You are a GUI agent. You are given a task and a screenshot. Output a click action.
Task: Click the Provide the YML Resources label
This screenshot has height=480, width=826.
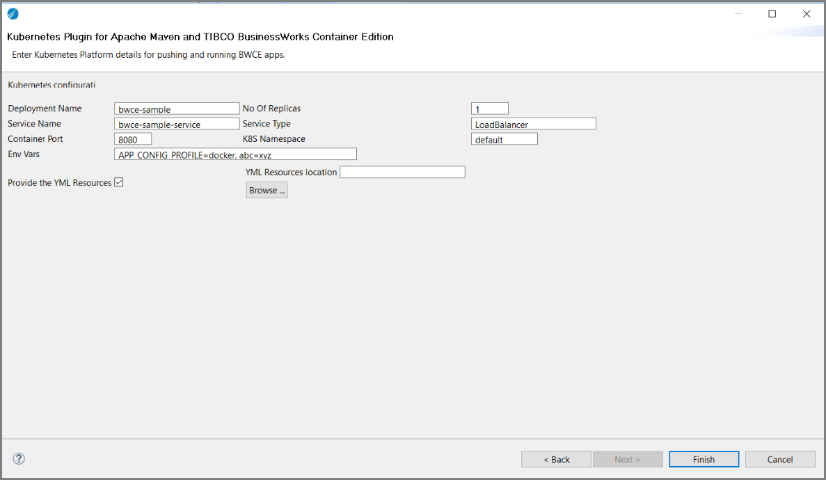pos(60,183)
